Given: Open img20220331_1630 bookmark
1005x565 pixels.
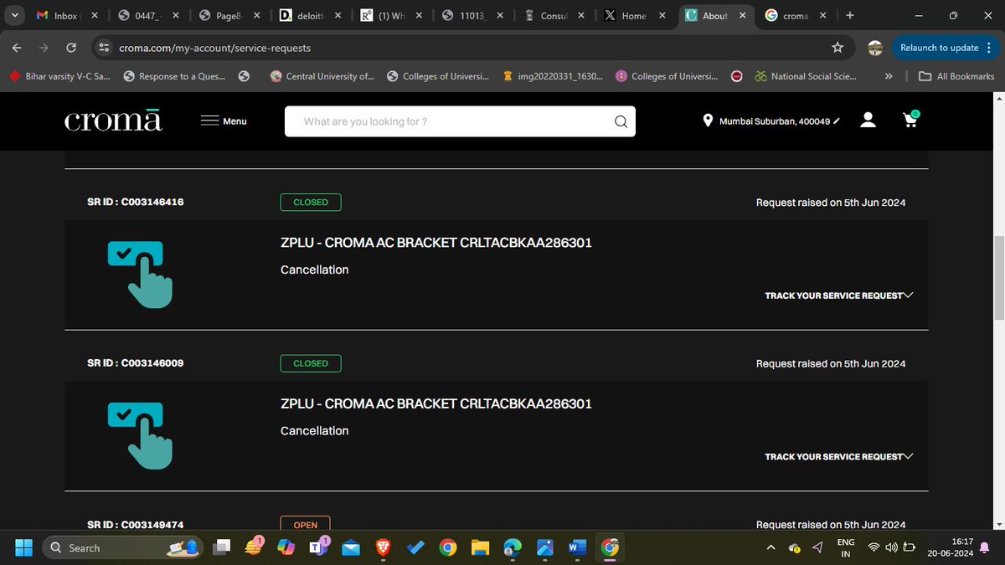Looking at the screenshot, I should (x=553, y=76).
